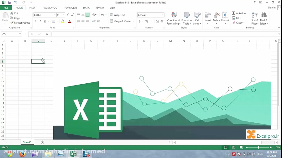
Task: Center text horizontally in cell
Action: (x=83, y=21)
